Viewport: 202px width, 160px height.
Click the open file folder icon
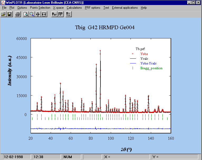click(3, 14)
